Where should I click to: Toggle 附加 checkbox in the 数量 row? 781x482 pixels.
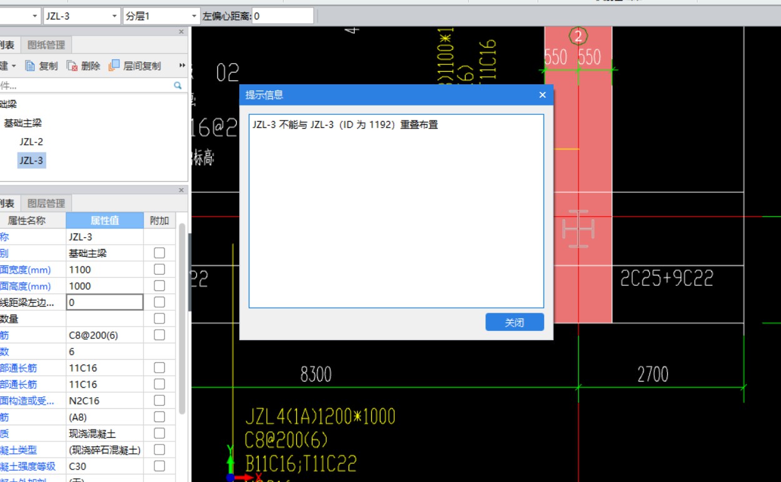[x=159, y=318]
